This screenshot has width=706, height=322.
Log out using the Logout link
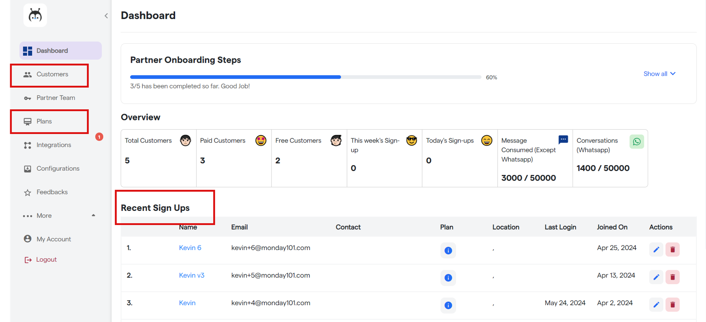click(x=46, y=260)
